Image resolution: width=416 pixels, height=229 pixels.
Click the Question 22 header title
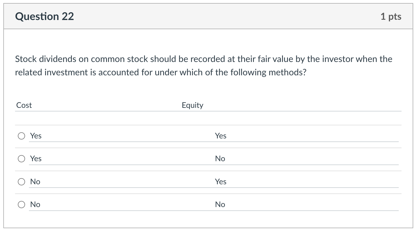point(45,16)
